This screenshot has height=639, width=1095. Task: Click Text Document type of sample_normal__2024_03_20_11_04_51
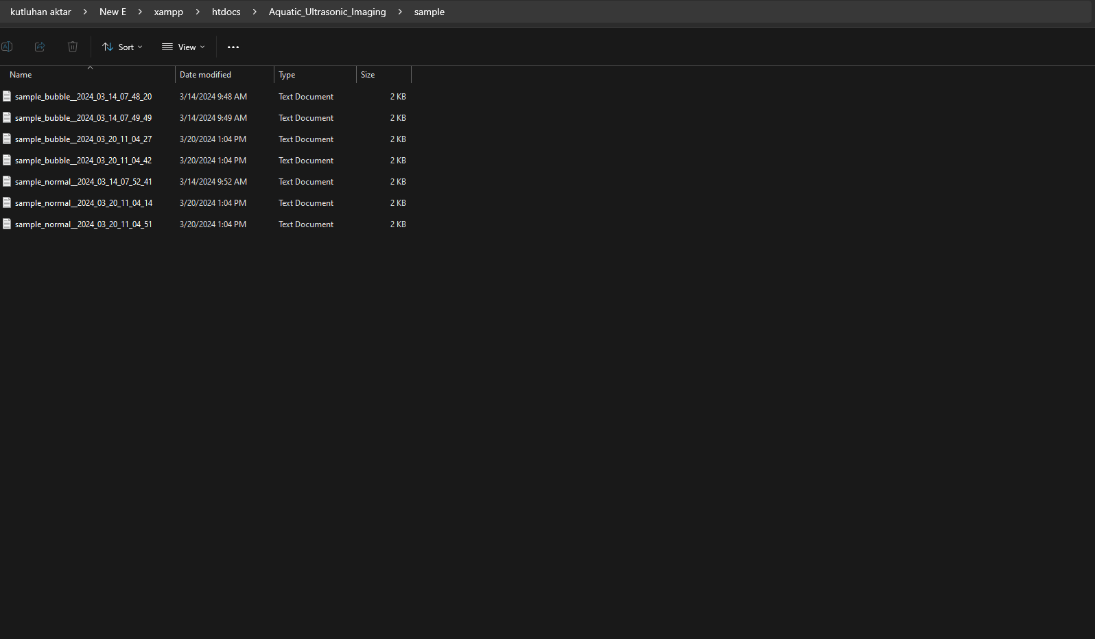[x=306, y=224]
